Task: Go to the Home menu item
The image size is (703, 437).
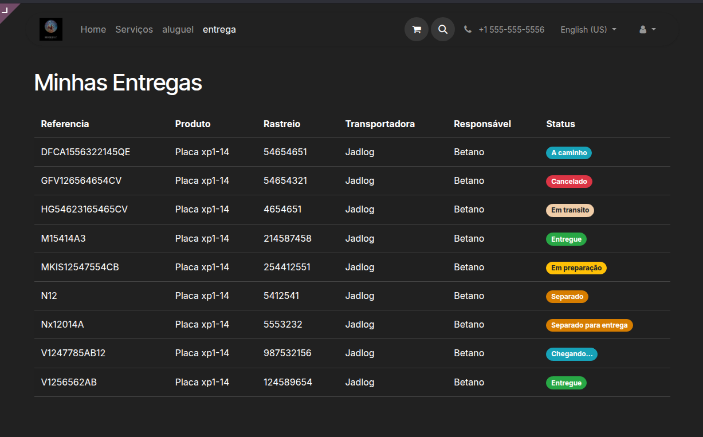Action: pos(93,29)
